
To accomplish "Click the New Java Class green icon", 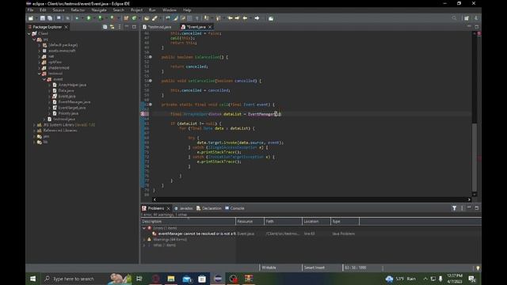I will click(x=134, y=18).
